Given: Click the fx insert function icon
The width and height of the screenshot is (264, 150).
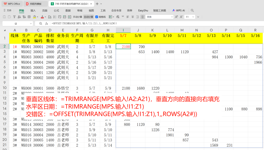Looking at the screenshot, I should point(46,23).
